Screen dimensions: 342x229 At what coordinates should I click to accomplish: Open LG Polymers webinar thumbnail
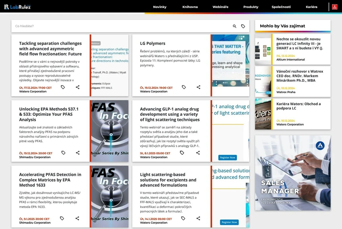231,66
